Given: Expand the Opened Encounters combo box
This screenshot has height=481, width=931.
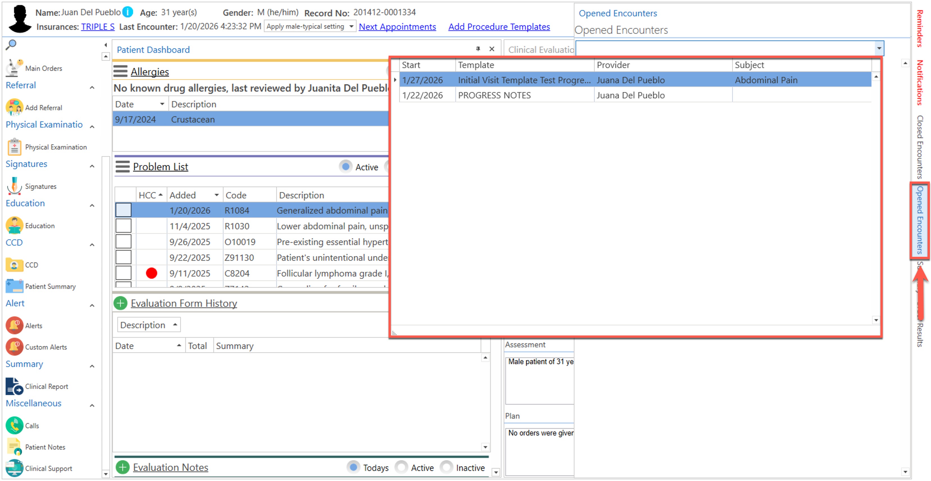Looking at the screenshot, I should point(879,48).
